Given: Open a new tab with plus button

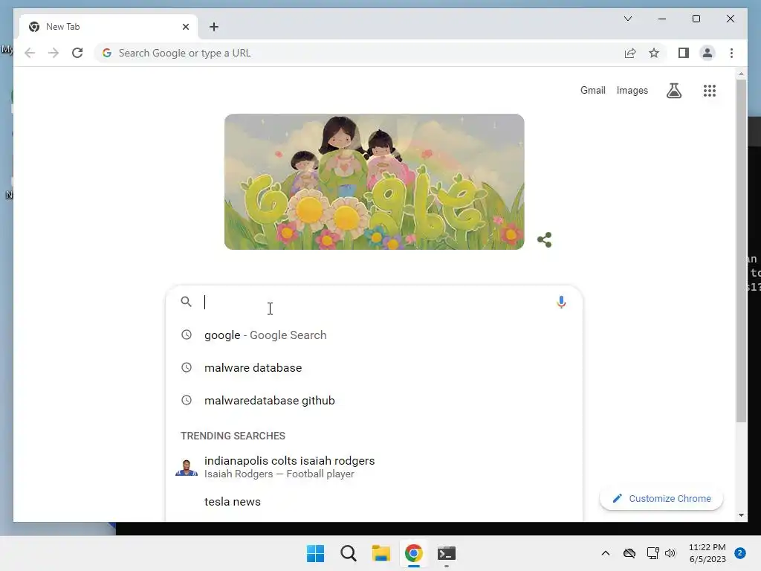Looking at the screenshot, I should [x=213, y=27].
